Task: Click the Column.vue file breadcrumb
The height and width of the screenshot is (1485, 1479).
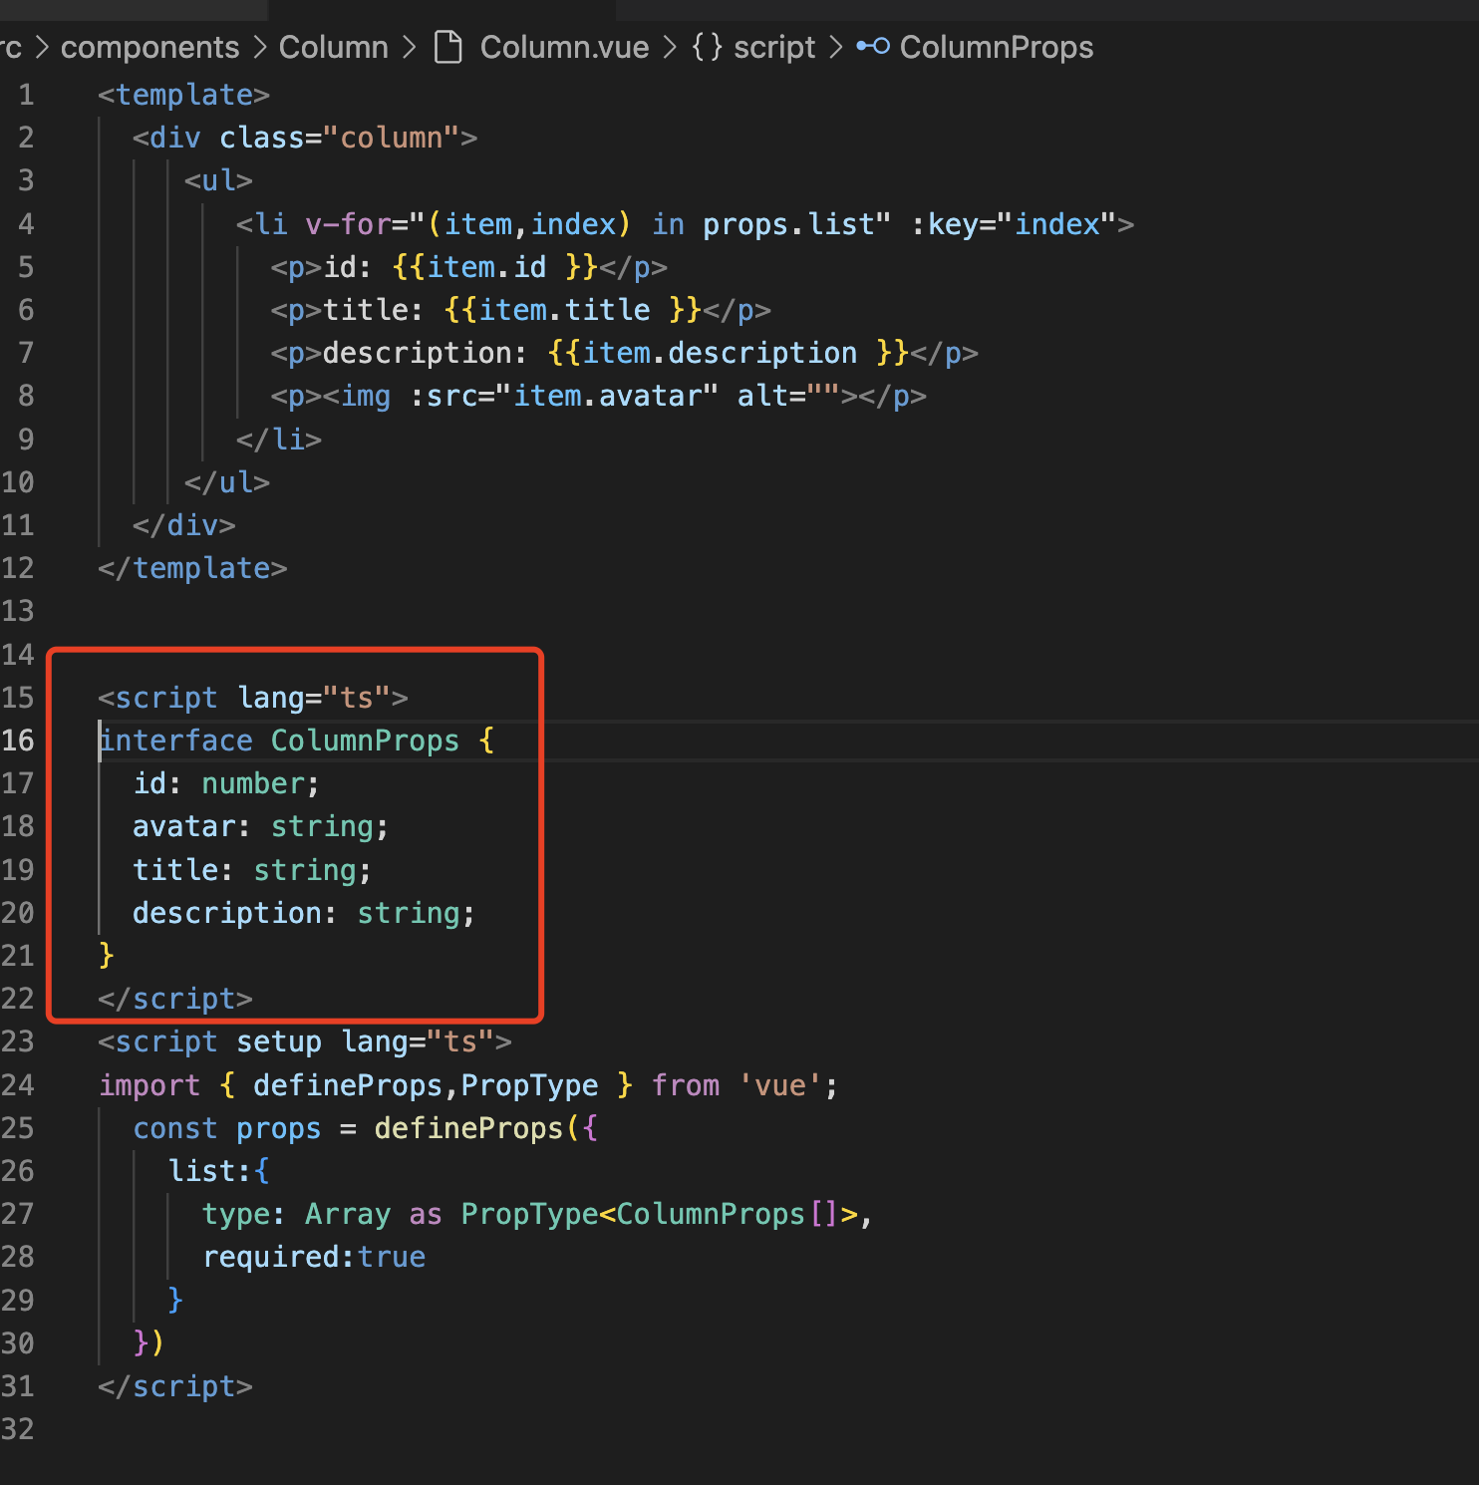Action: coord(564,47)
